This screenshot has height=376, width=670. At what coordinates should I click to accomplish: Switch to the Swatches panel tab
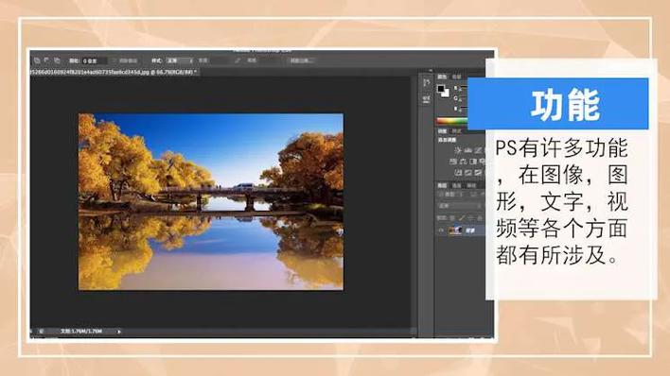pos(457,77)
